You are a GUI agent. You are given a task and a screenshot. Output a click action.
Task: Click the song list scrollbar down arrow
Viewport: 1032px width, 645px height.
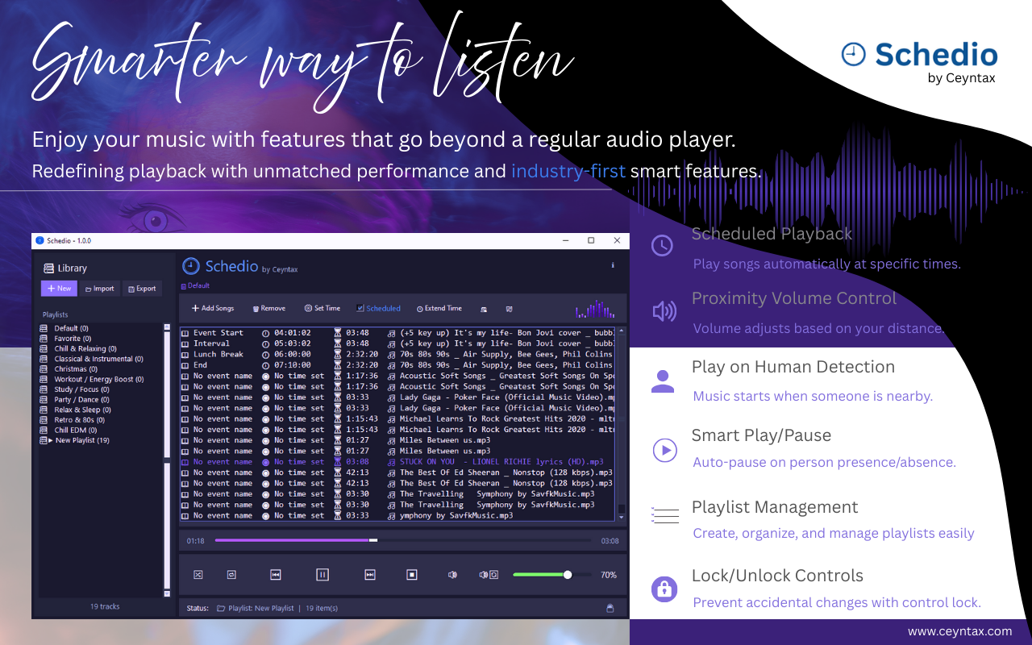click(x=621, y=517)
